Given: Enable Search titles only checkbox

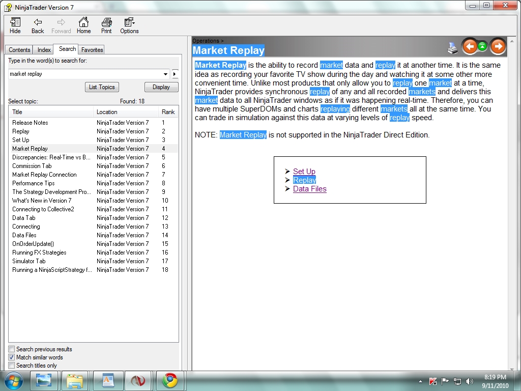Looking at the screenshot, I should pos(12,366).
